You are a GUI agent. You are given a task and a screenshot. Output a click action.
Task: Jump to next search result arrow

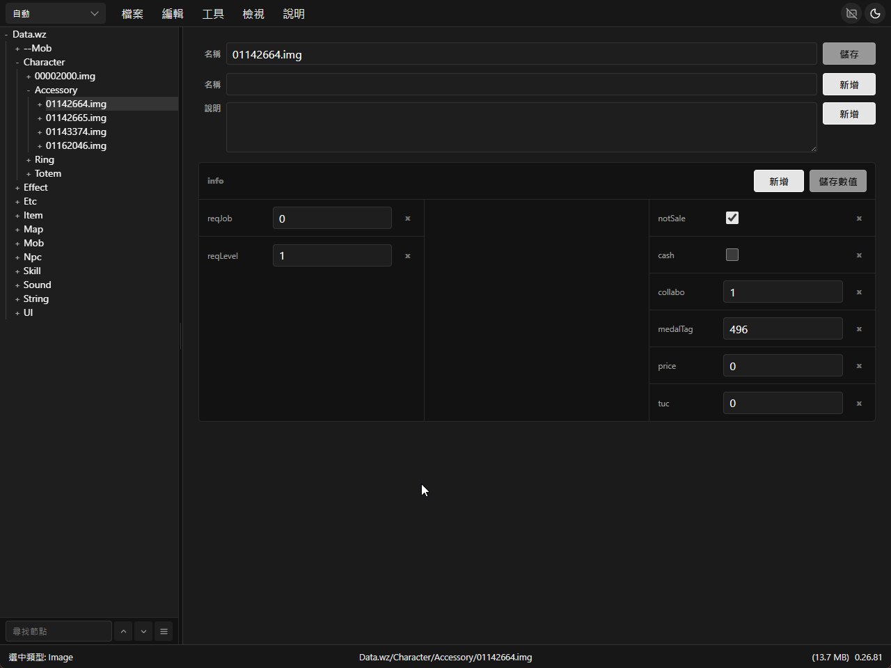click(143, 631)
